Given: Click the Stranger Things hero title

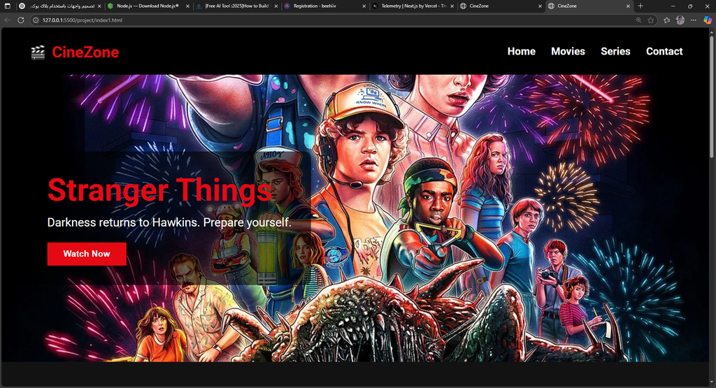Looking at the screenshot, I should [160, 190].
